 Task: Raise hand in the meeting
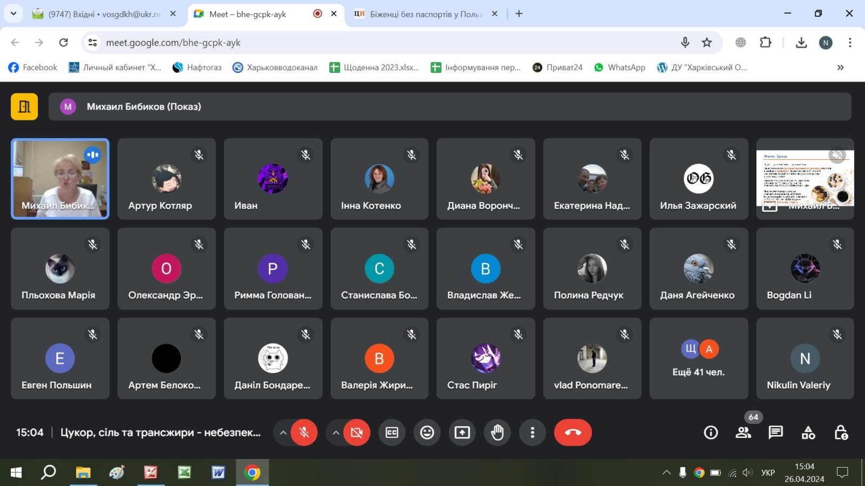click(497, 433)
